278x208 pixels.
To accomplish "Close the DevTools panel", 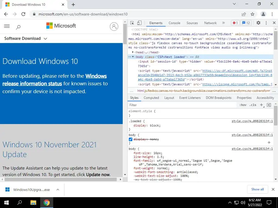I will pyautogui.click(x=274, y=23).
